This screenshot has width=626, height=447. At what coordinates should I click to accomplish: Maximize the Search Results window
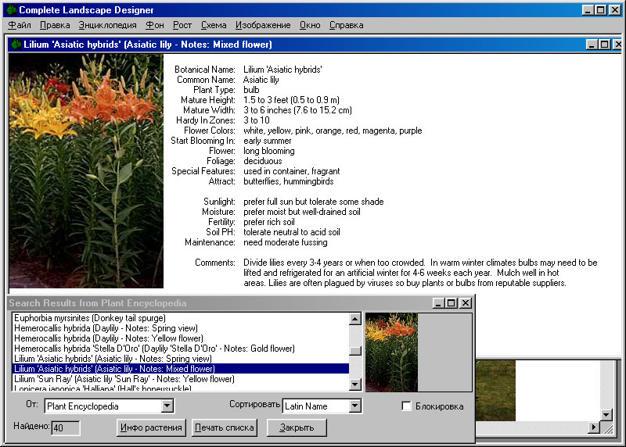coord(452,303)
